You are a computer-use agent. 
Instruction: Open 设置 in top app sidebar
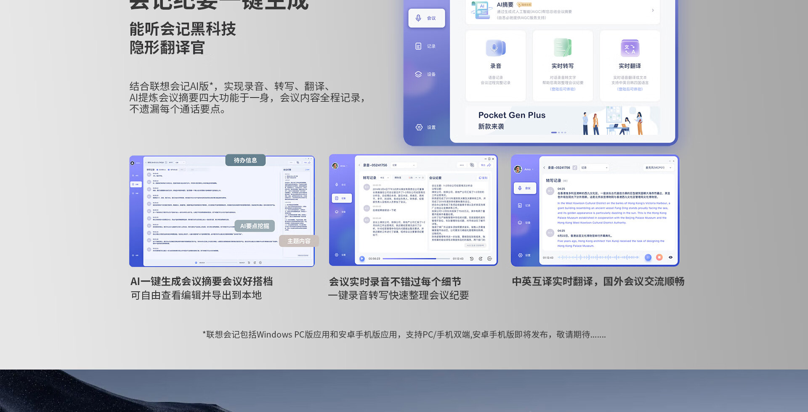point(426,127)
